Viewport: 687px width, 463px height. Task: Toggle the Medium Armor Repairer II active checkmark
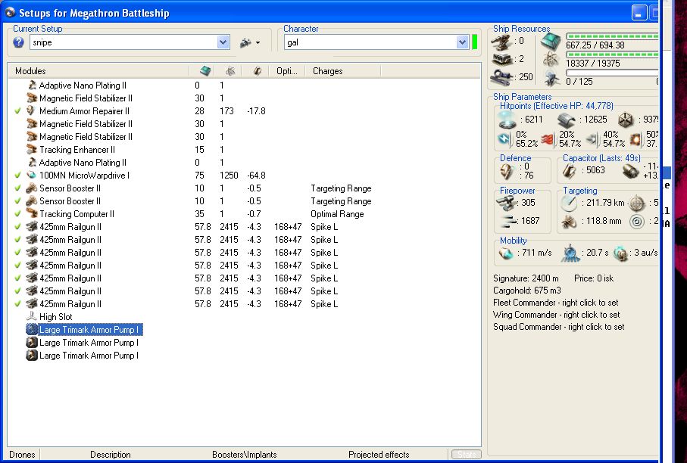17,111
